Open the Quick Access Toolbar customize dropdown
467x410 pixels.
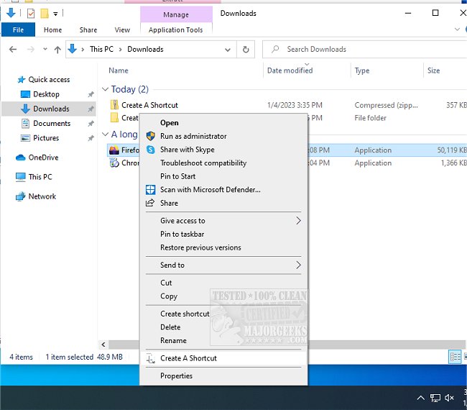click(56, 13)
